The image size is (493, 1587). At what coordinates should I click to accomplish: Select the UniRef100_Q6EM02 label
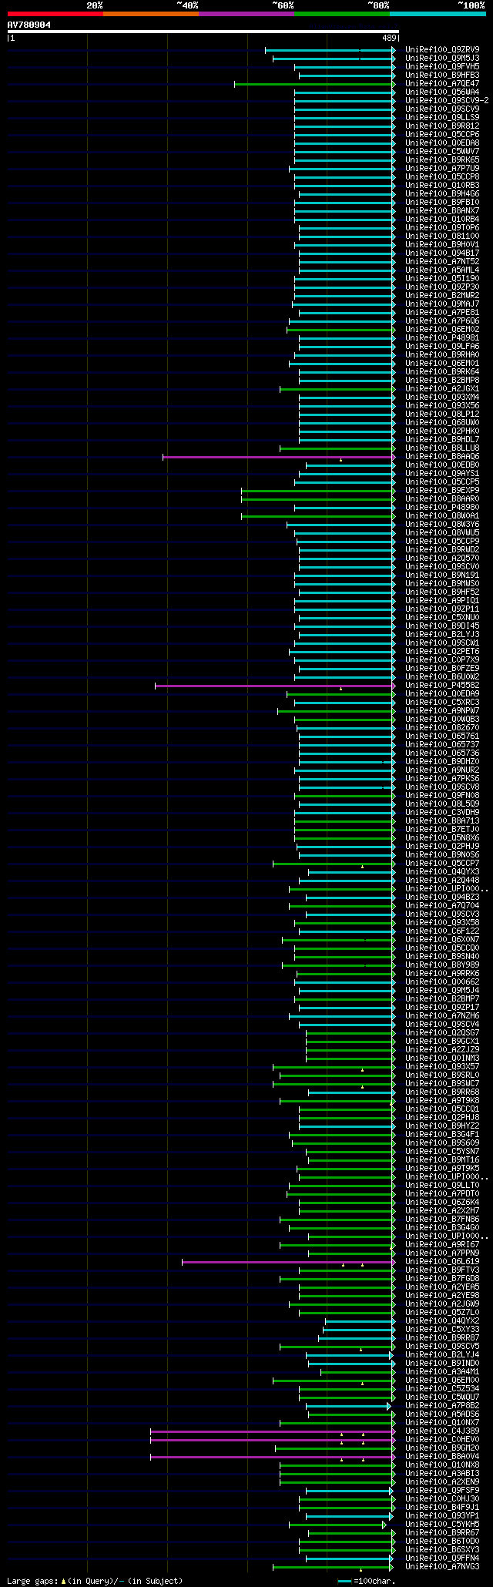(x=442, y=329)
